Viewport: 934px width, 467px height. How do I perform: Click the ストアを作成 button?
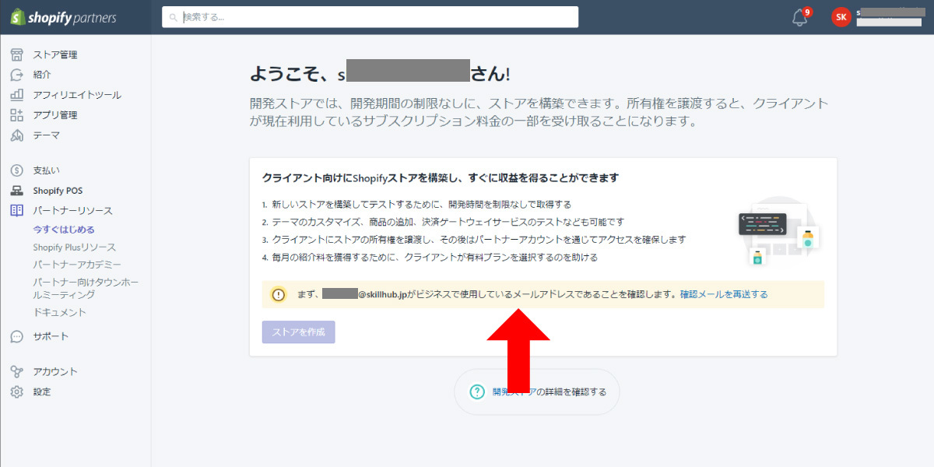[x=299, y=332]
